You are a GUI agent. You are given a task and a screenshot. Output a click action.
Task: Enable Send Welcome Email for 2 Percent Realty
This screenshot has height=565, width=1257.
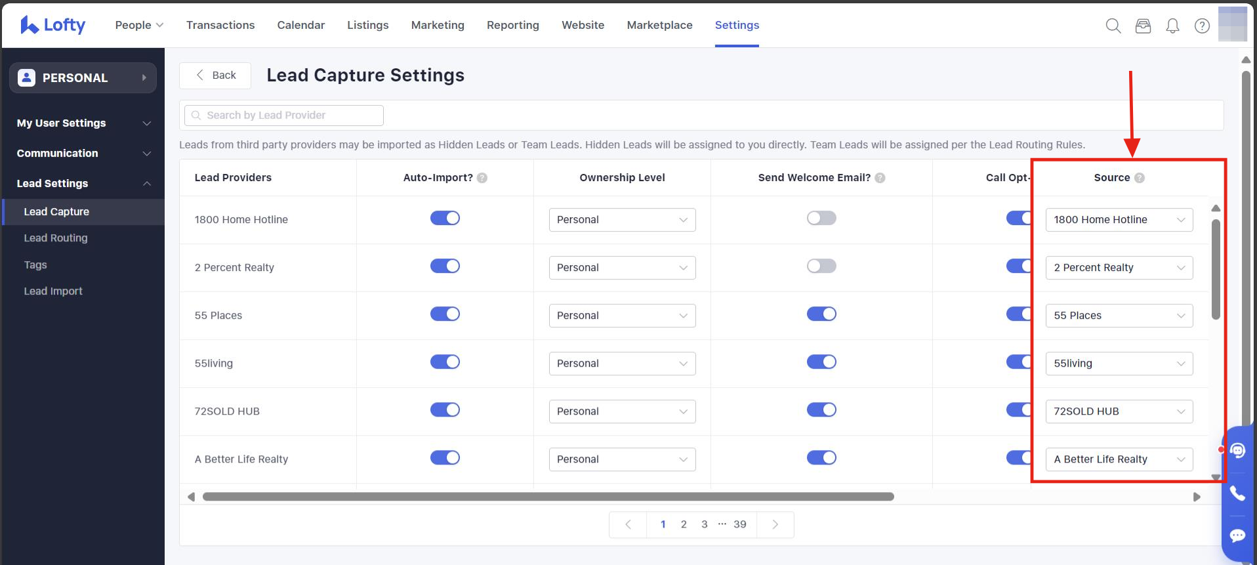pyautogui.click(x=821, y=266)
